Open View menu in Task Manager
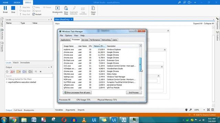This screenshot has height=123, width=220. 76,36
